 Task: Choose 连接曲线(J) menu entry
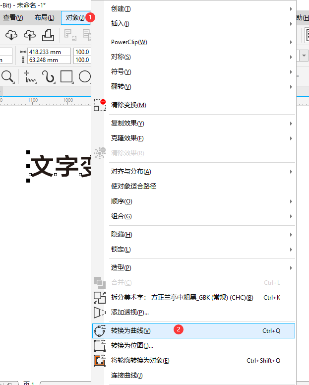click(x=193, y=376)
